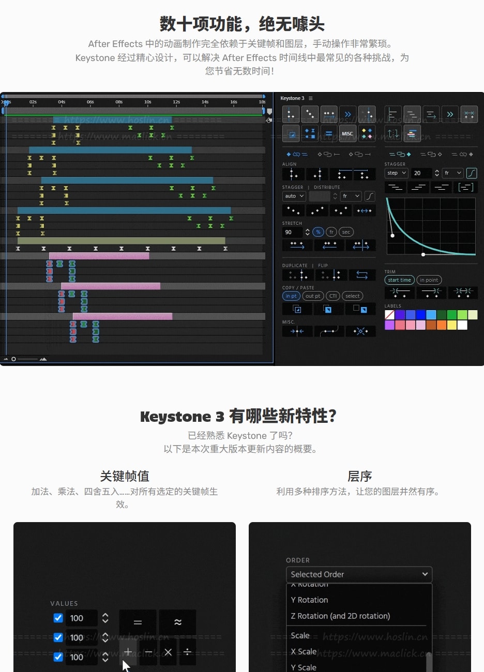Viewport: 484px width, 672px height.
Task: Select the 'out pt' copy/paste option
Action: tap(313, 296)
